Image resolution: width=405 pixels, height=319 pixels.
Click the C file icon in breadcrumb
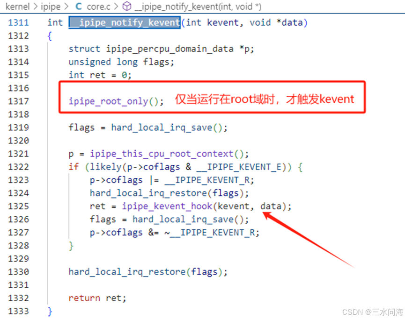[79, 7]
